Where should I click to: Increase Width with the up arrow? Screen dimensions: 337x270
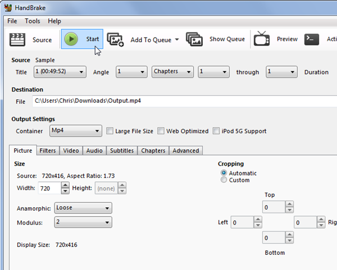pos(65,185)
